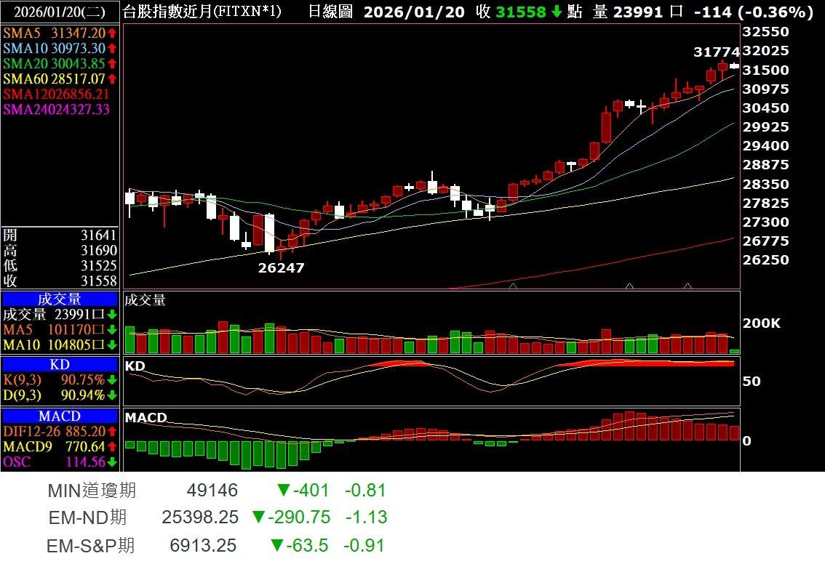Viewport: 825px width, 564px height.
Task: Click the EM-ND期 price 25398.25
Action: click(x=200, y=517)
